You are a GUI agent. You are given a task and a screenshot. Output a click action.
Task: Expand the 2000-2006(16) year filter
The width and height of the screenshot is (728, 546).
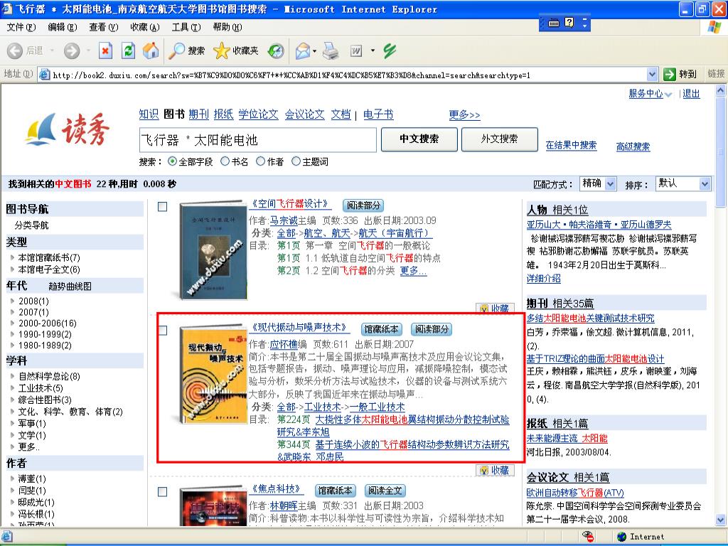point(43,323)
